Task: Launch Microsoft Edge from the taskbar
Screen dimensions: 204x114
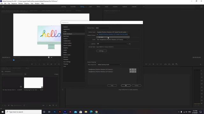Action: [91, 112]
